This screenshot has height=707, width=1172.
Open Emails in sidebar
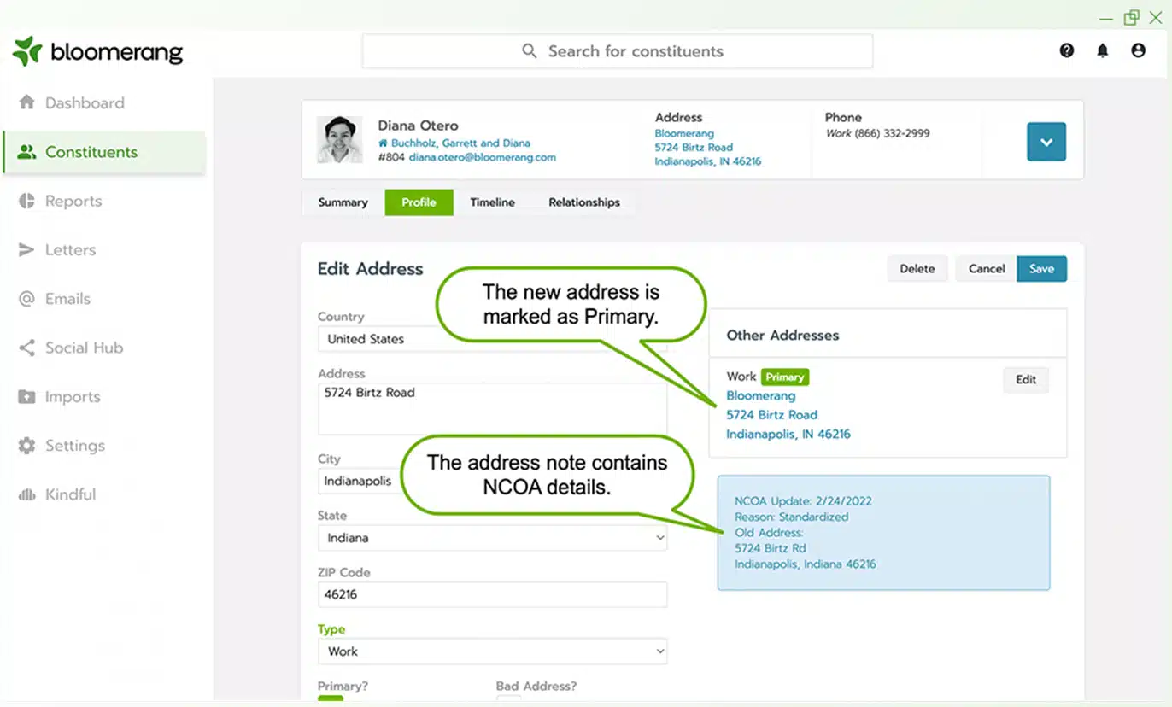(67, 299)
